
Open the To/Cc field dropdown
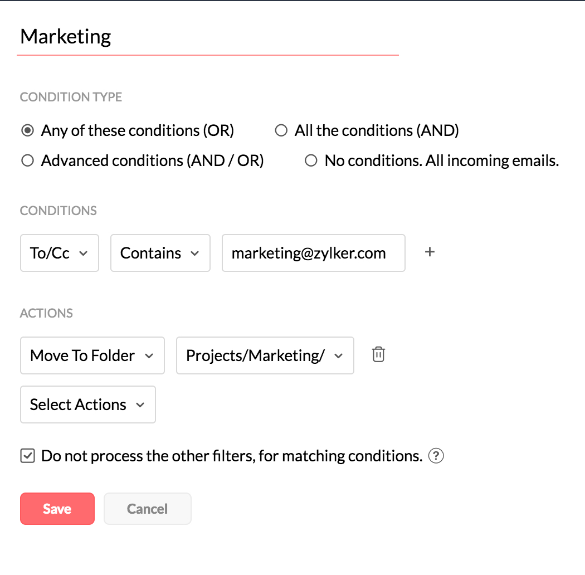coord(59,253)
